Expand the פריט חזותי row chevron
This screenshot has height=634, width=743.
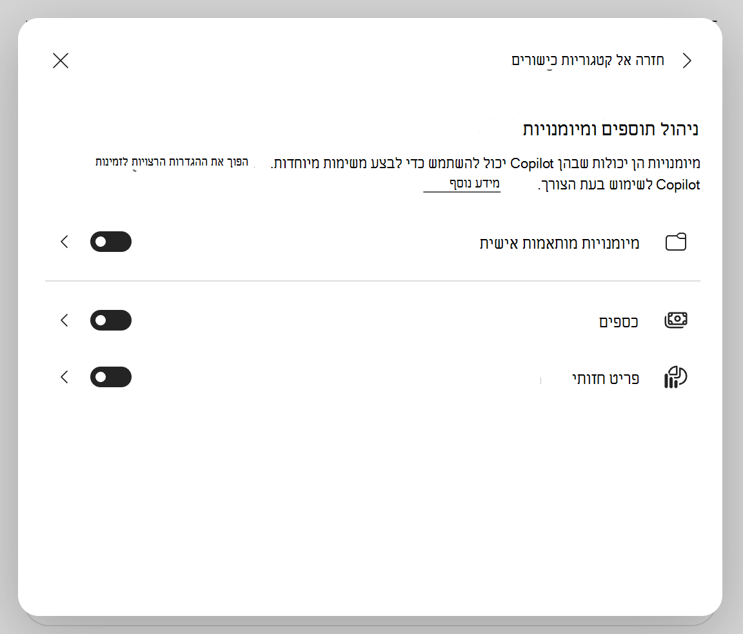tap(65, 377)
